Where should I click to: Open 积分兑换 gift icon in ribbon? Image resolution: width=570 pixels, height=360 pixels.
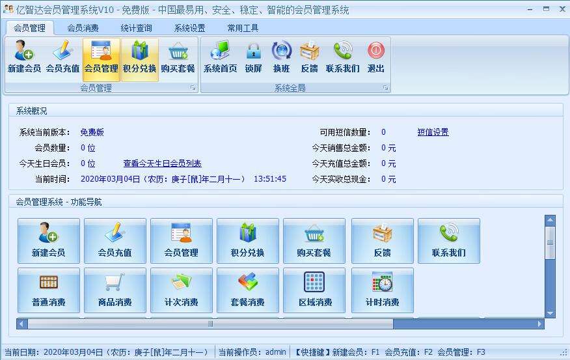(x=140, y=60)
